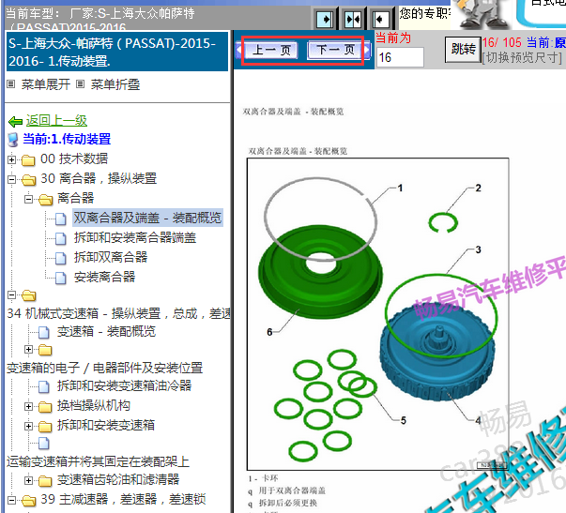
Task: Click the menu icon before 菜单折叠
Action: pos(81,84)
